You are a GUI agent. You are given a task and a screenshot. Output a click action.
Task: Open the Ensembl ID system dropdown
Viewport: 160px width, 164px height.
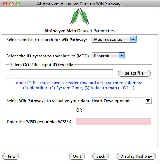coord(108,56)
